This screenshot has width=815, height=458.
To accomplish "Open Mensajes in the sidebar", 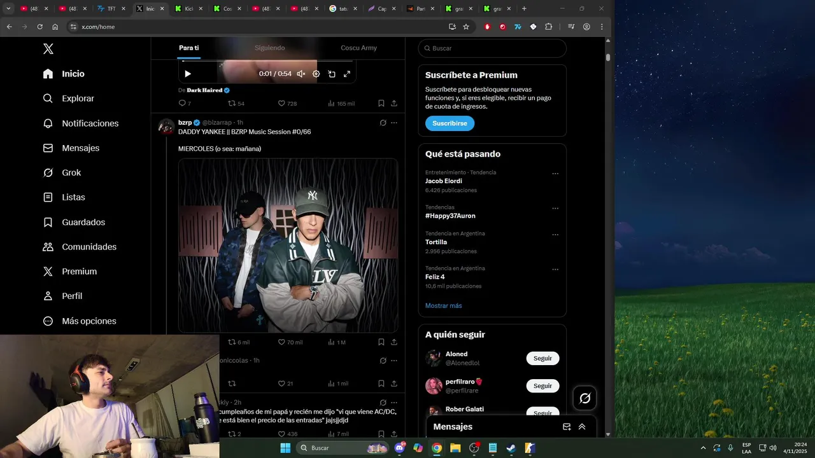I will click(71, 148).
